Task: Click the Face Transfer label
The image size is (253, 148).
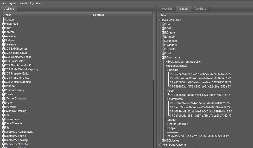Action: pos(14,123)
